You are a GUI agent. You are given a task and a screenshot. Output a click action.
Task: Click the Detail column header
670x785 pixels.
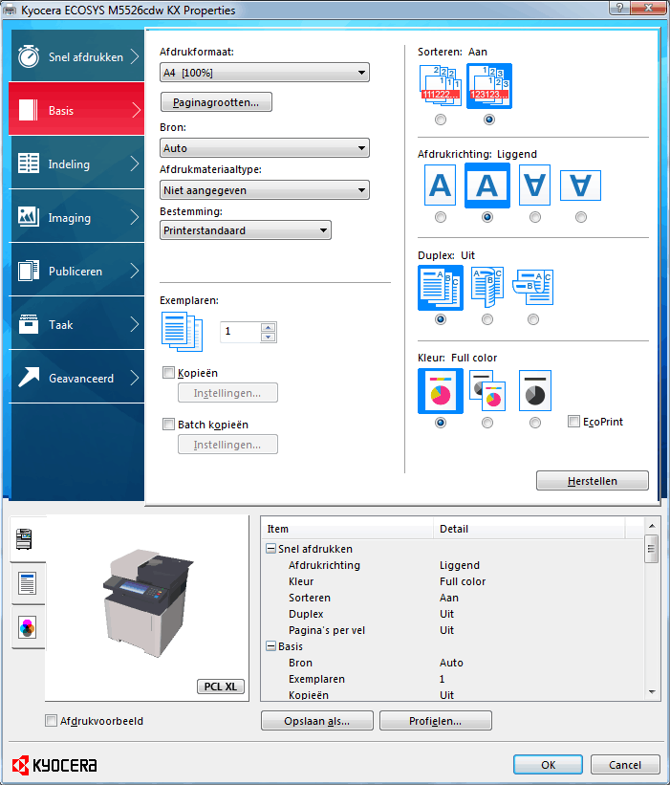tap(529, 529)
